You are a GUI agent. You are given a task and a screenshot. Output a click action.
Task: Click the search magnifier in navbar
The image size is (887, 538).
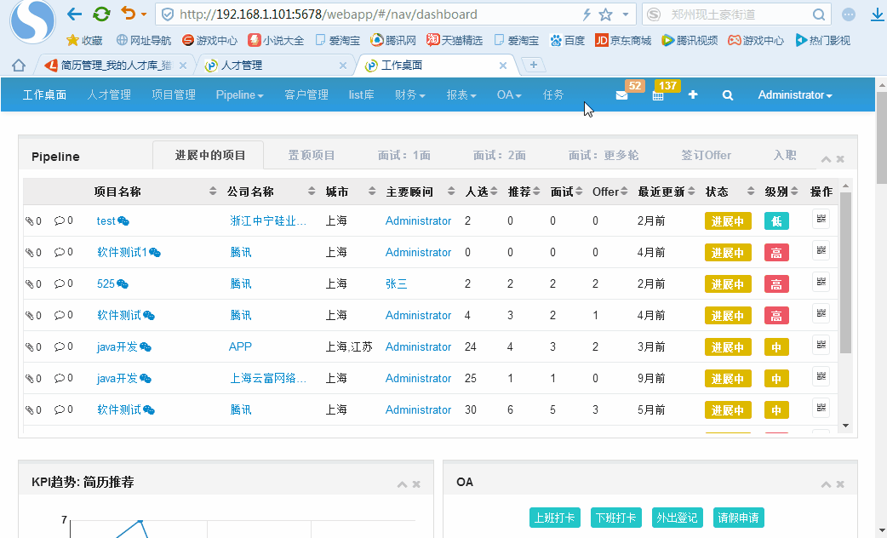(x=728, y=95)
